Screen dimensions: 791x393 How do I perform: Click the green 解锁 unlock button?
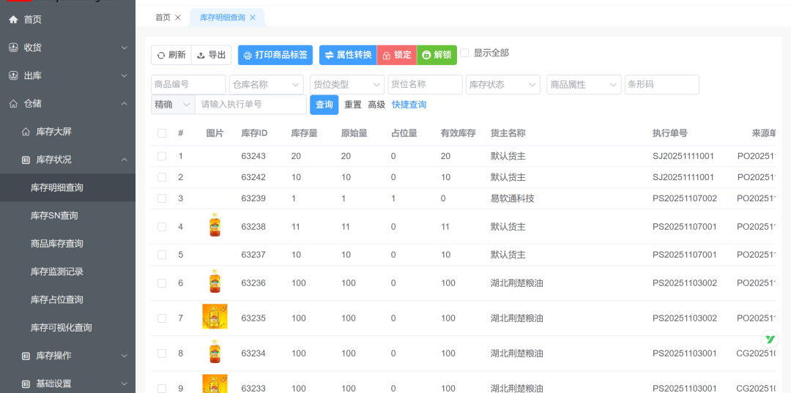pos(437,55)
